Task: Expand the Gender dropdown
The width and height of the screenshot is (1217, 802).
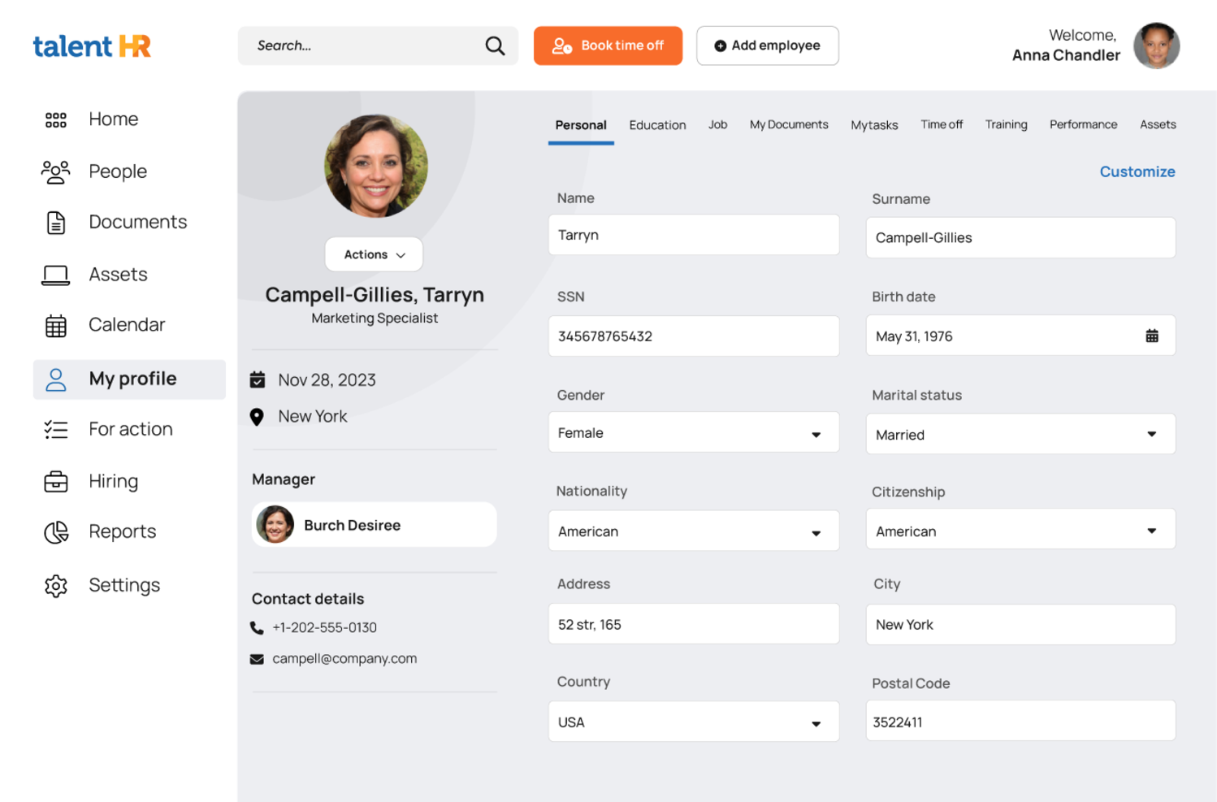Action: click(816, 433)
